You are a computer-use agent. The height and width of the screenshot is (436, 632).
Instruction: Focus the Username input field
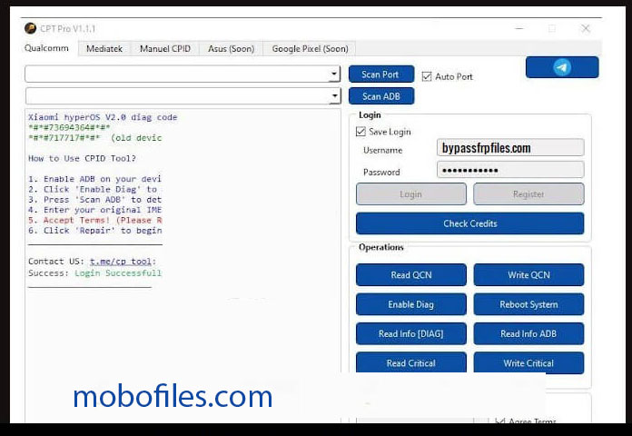510,148
